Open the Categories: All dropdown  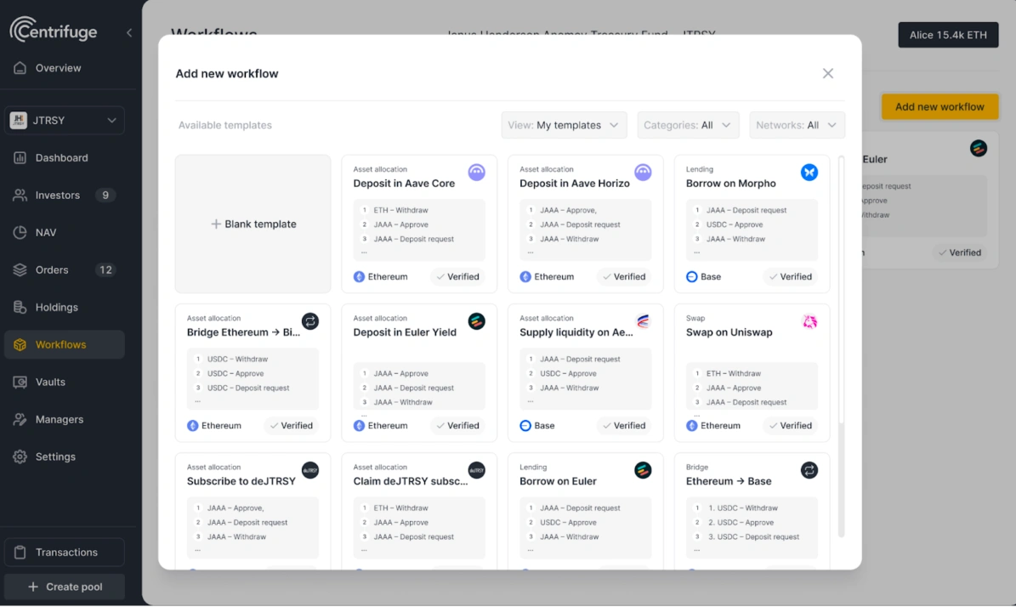point(687,124)
